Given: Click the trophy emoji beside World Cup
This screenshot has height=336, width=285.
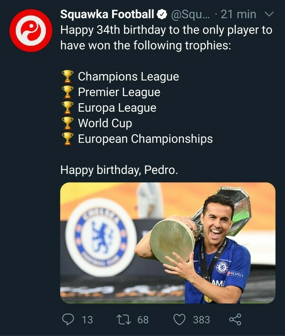Looking at the screenshot, I should pos(67,123).
